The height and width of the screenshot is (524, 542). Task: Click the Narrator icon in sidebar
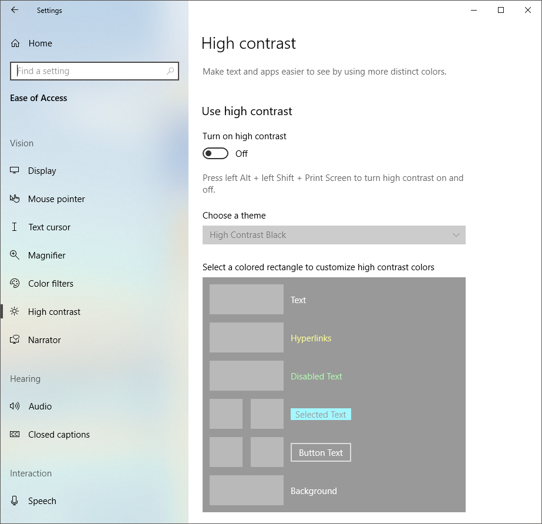click(15, 340)
